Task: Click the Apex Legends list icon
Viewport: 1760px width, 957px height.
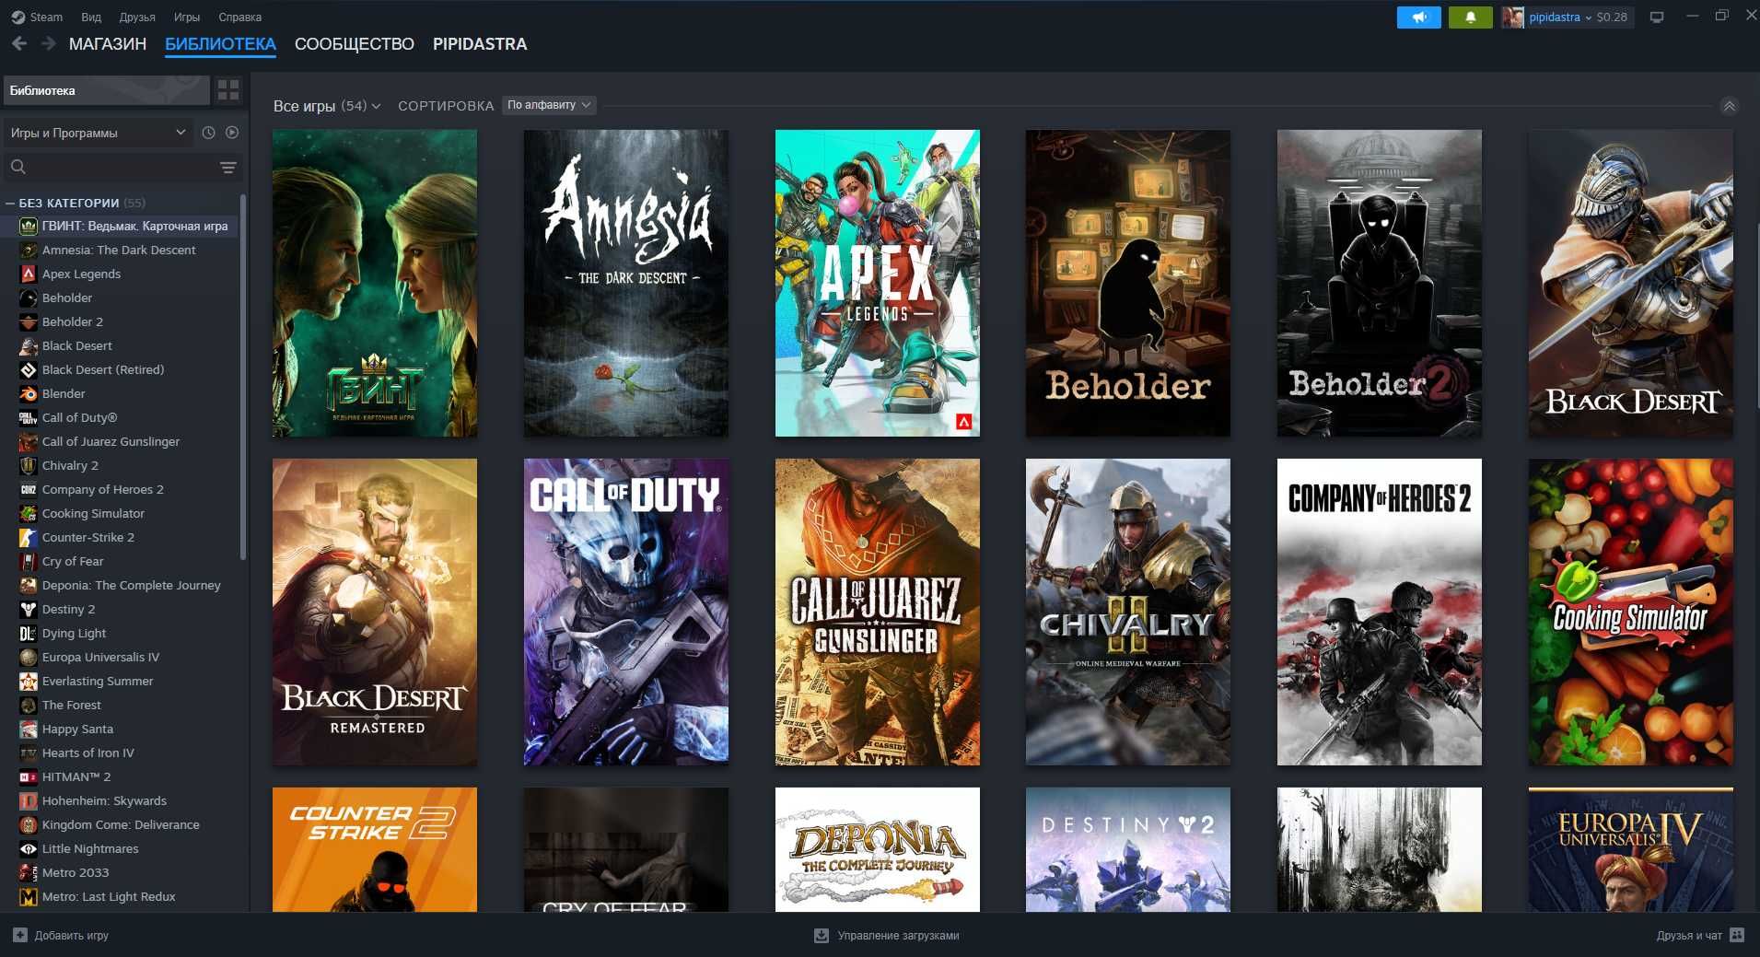Action: click(29, 274)
